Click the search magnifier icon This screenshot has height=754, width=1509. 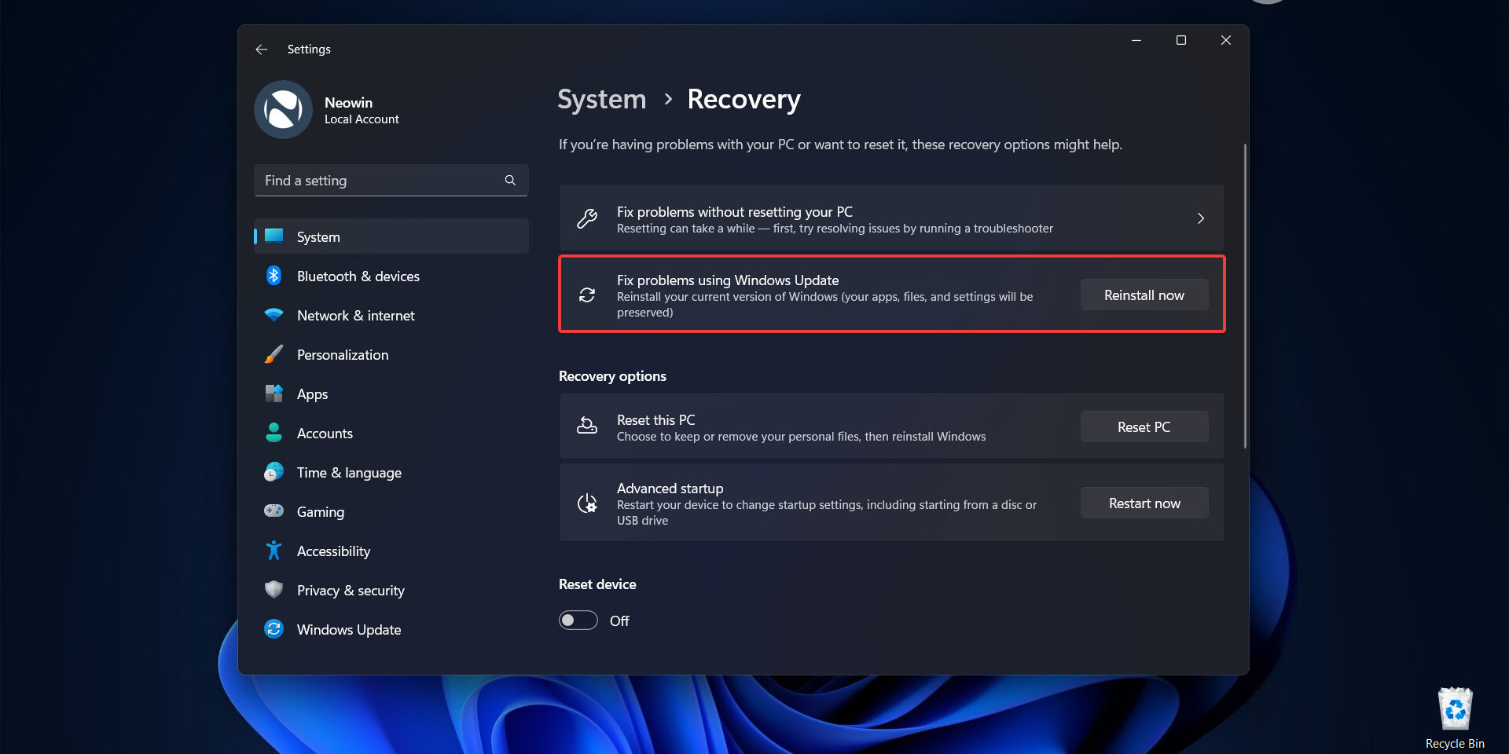pos(510,181)
